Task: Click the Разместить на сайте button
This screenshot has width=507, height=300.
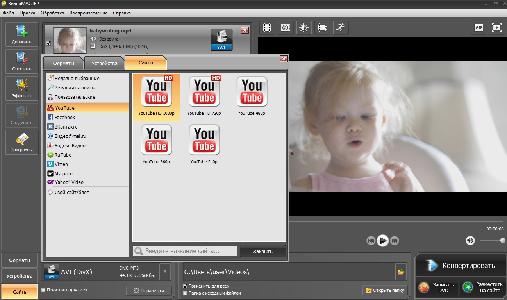Action: (483, 288)
